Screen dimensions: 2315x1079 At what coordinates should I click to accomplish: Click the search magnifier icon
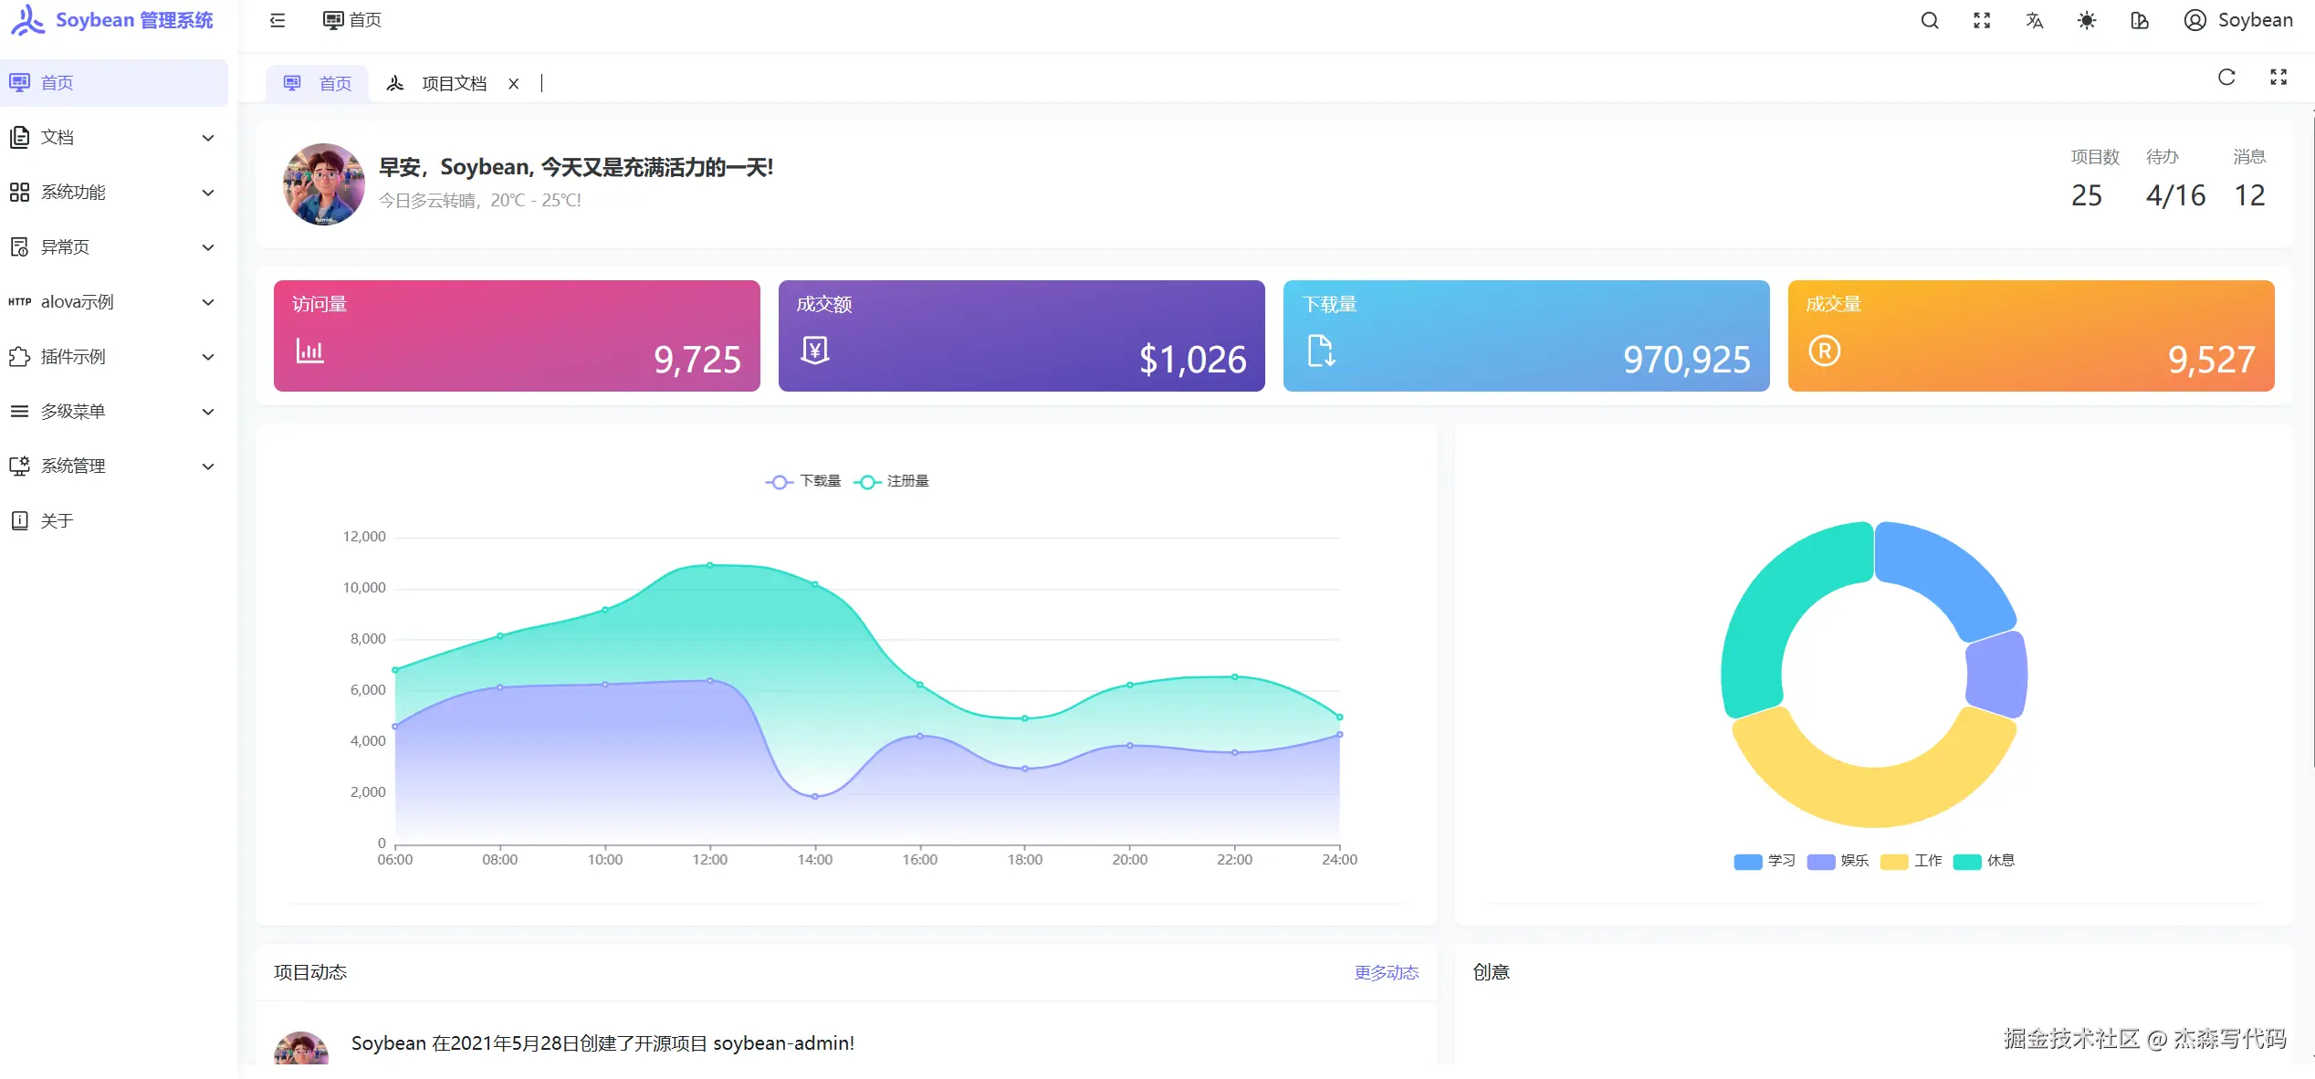pos(1929,20)
